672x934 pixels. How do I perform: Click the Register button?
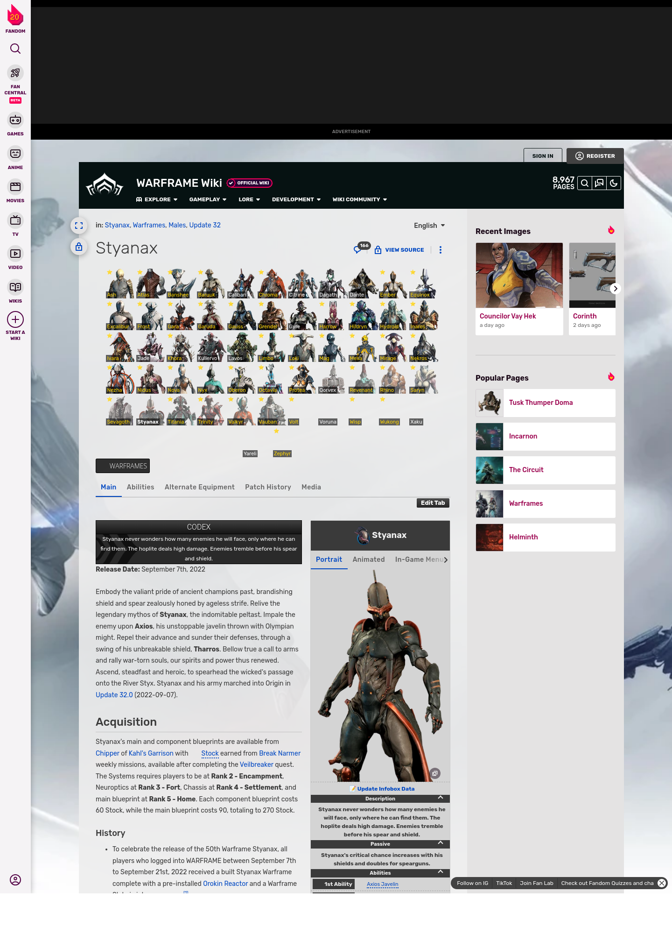point(595,156)
